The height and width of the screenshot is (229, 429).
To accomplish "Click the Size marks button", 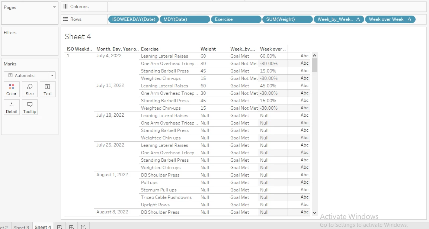I will point(30,89).
